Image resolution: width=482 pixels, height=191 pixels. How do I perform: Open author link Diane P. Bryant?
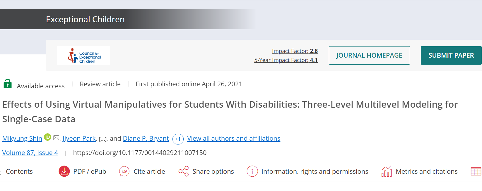(x=146, y=138)
